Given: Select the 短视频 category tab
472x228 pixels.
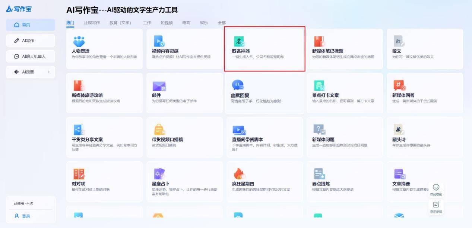Looking at the screenshot, I should click(167, 23).
